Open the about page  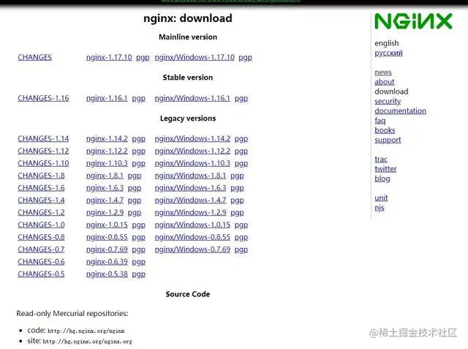[x=385, y=82]
